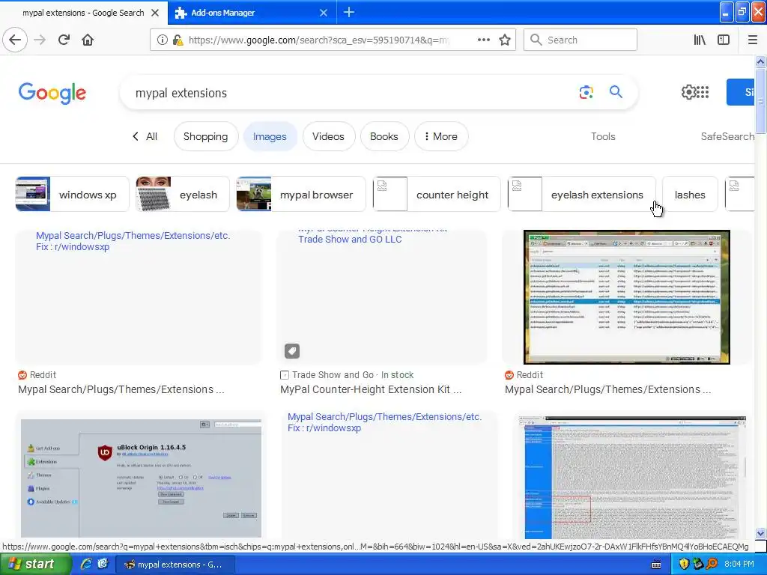Open the Windows Start menu
Screen dimensions: 767x575
pyautogui.click(x=36, y=565)
